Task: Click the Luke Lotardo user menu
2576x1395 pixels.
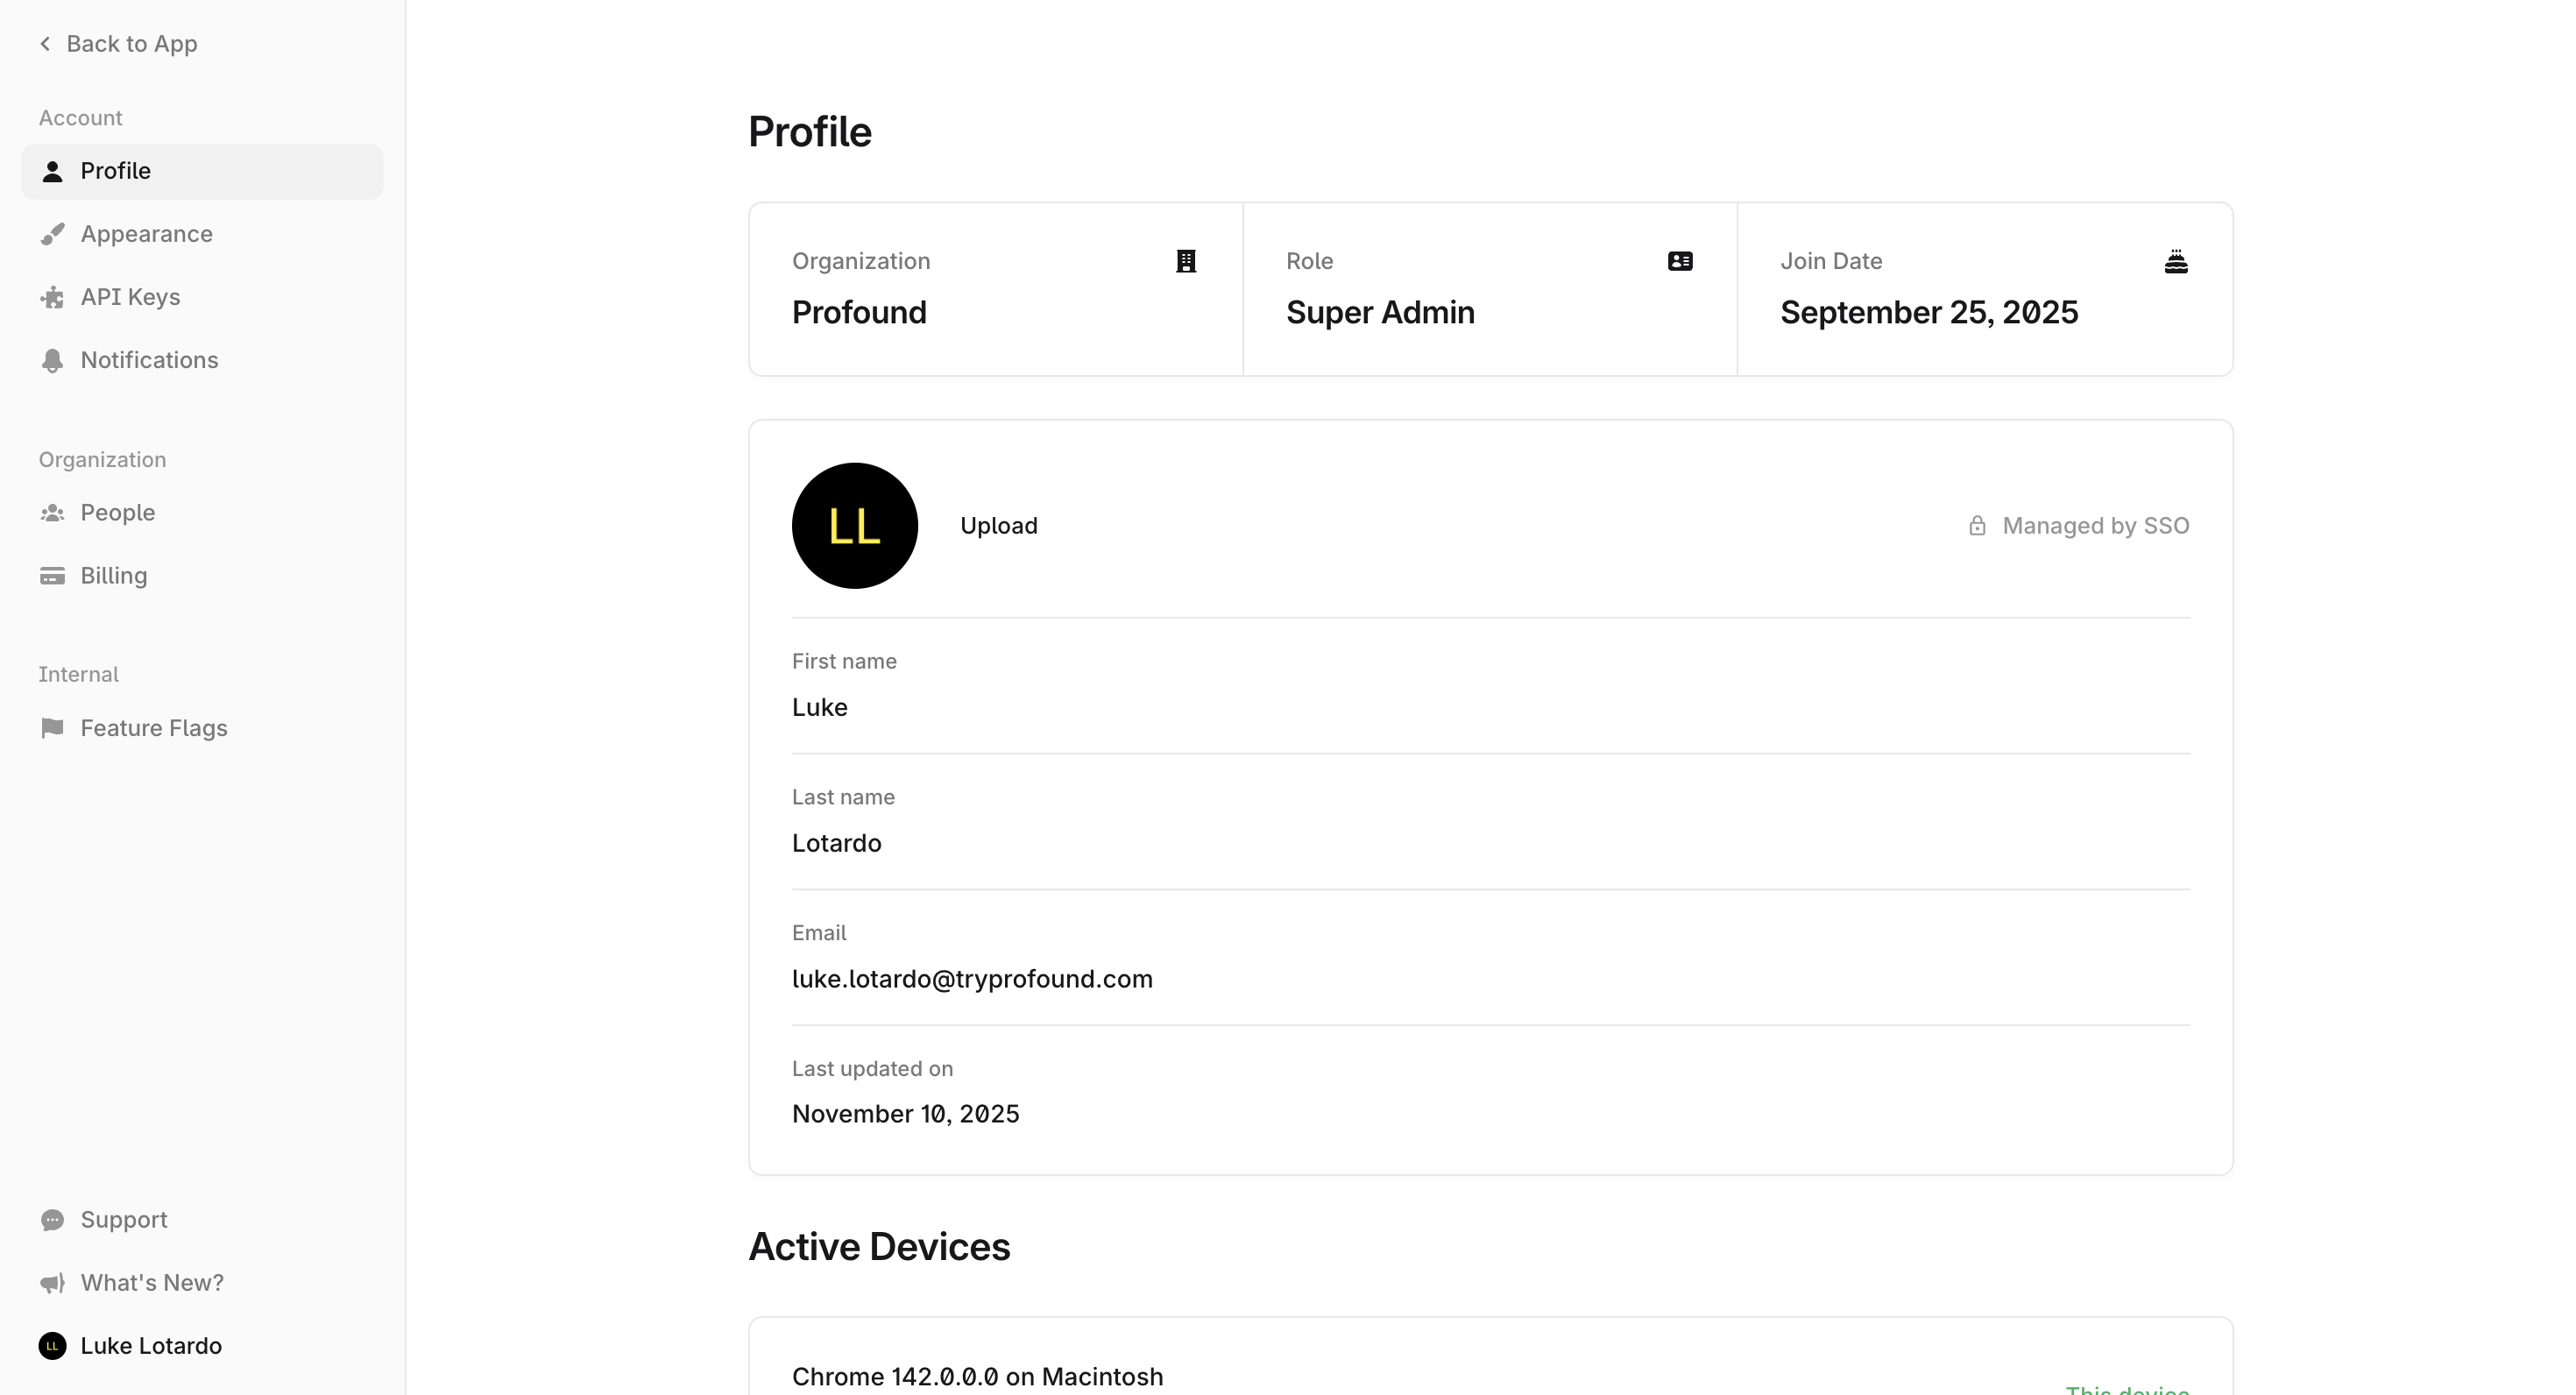Action: pyautogui.click(x=202, y=1346)
